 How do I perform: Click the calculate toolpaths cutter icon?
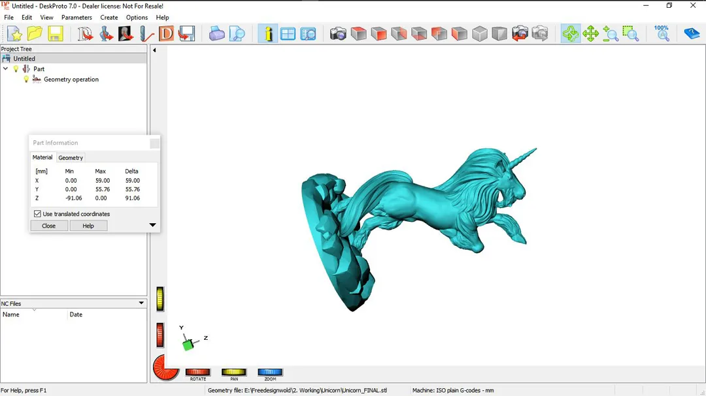(x=146, y=34)
